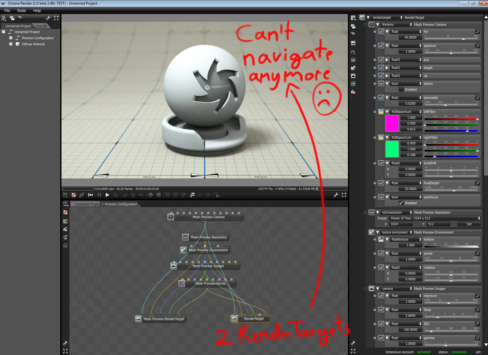Expand Diffuse Material in the outliner tree
Screen dimensions: 488x355
click(11, 44)
